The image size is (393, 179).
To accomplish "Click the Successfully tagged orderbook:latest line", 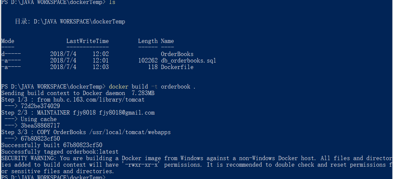I will [60, 152].
